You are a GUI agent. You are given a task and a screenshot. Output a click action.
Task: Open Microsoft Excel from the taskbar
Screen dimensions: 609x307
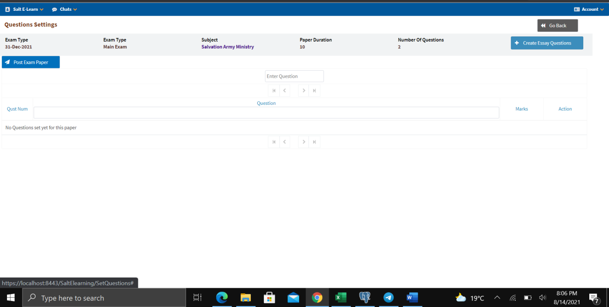pos(340,298)
